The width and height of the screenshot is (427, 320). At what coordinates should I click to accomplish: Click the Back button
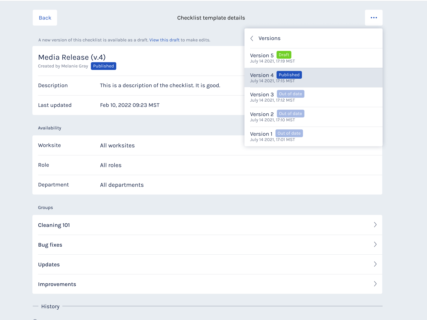click(45, 18)
